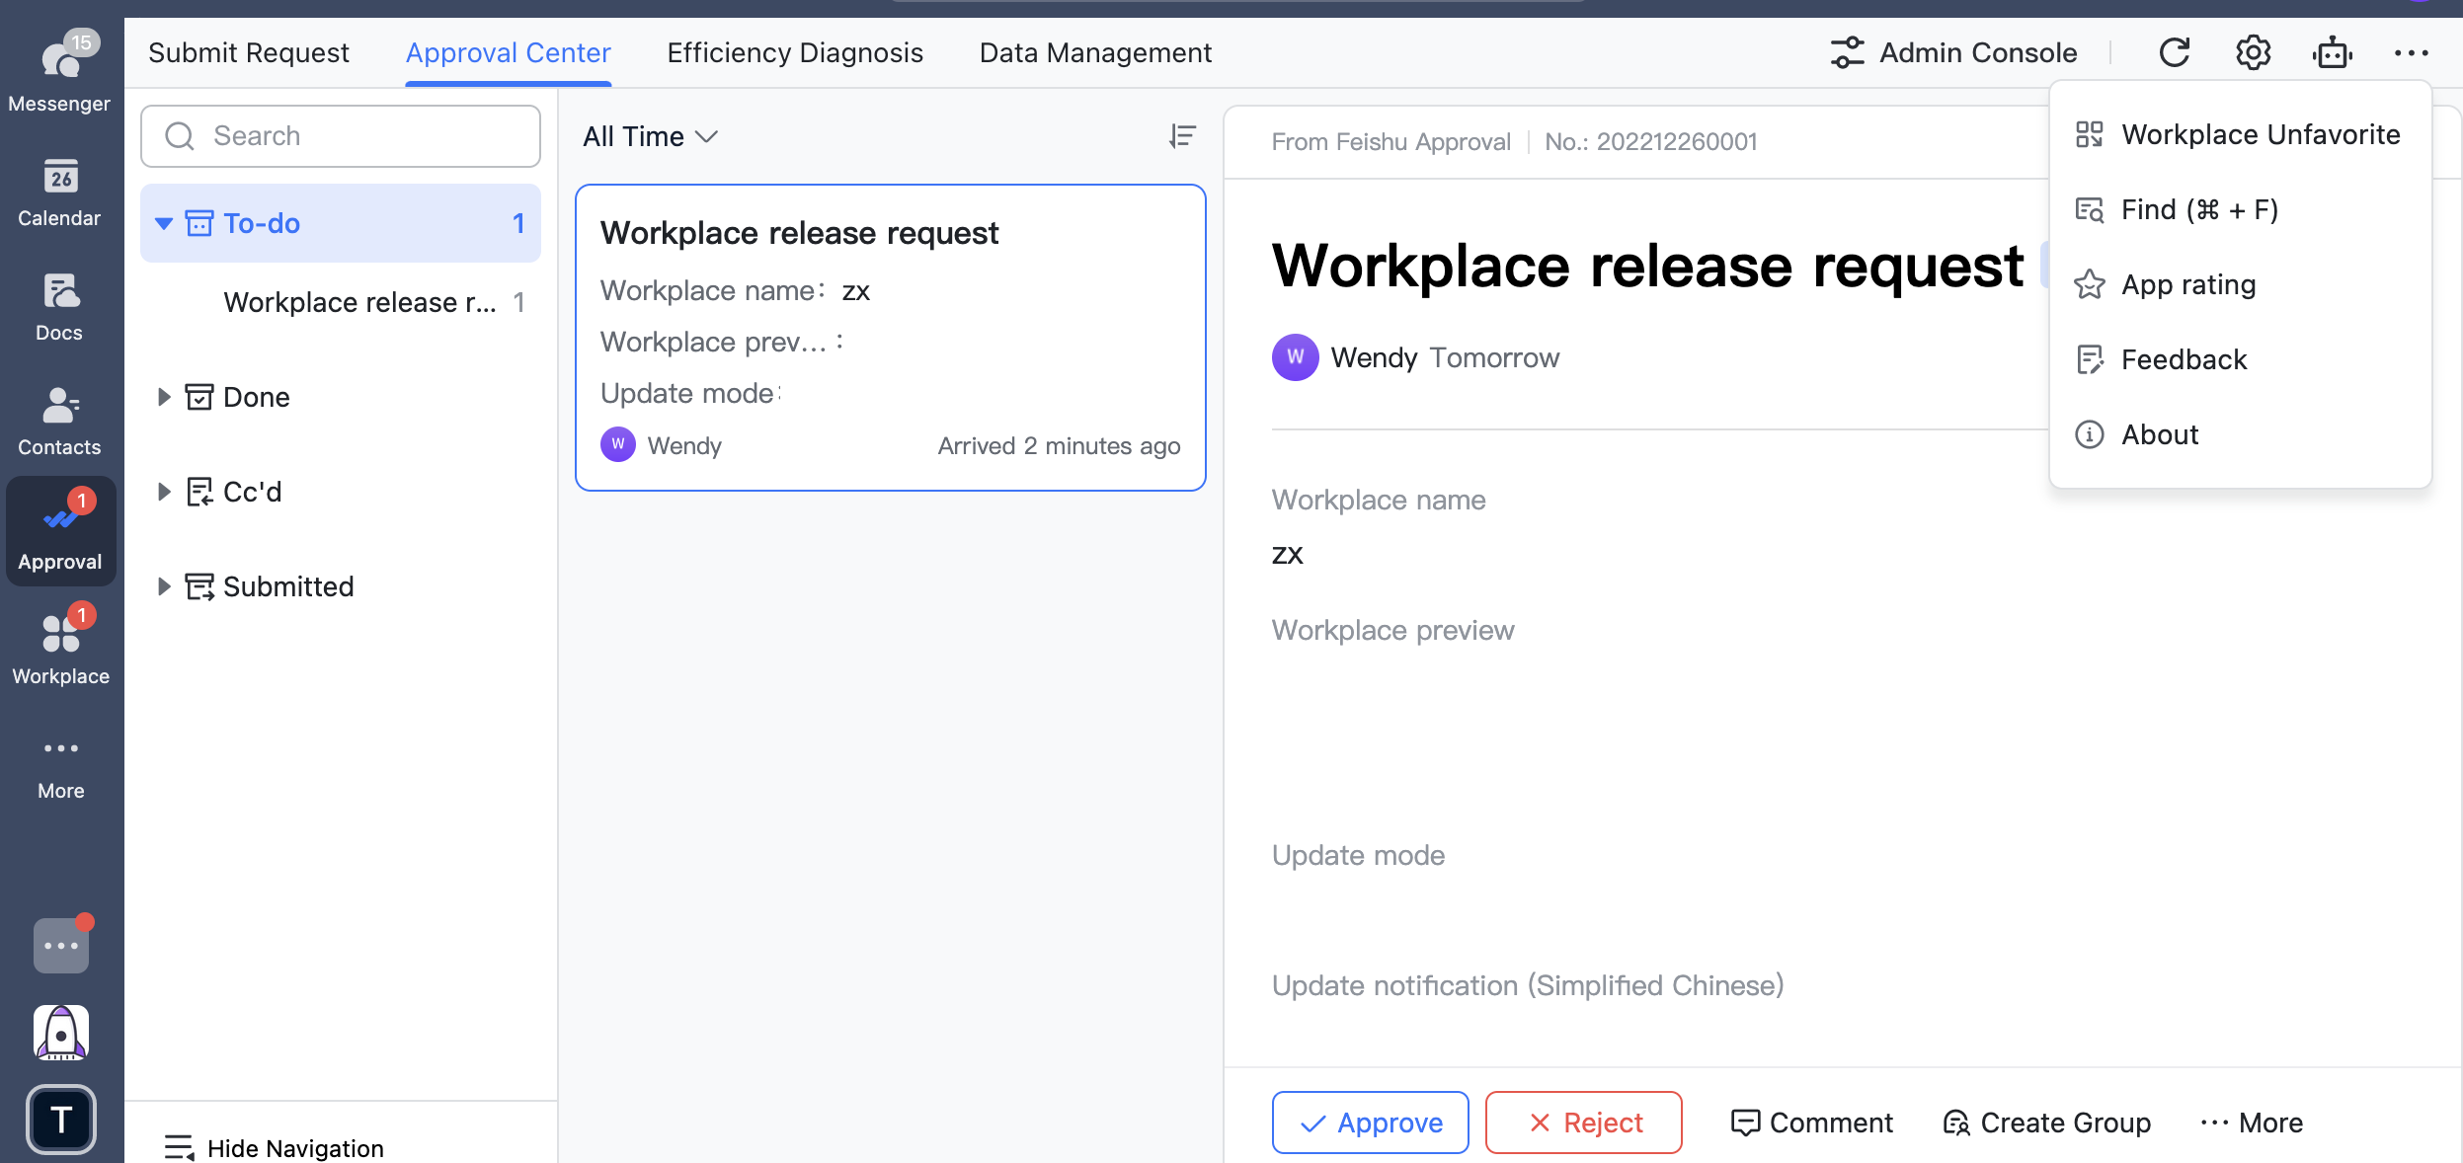Choose Workplace Unfavorite menu item
Viewport: 2463px width, 1163px height.
[2260, 134]
